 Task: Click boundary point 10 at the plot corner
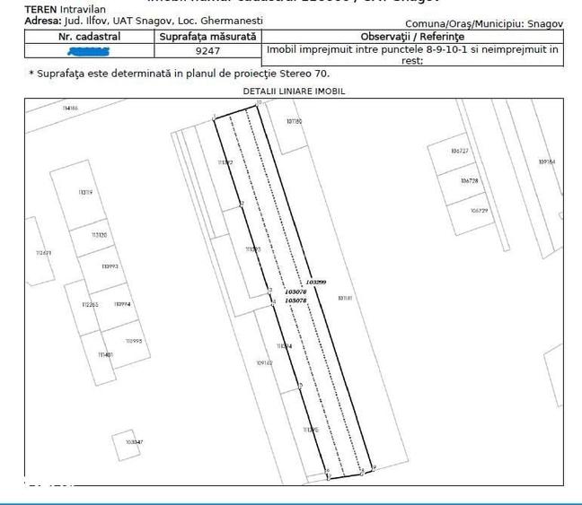[x=259, y=102]
